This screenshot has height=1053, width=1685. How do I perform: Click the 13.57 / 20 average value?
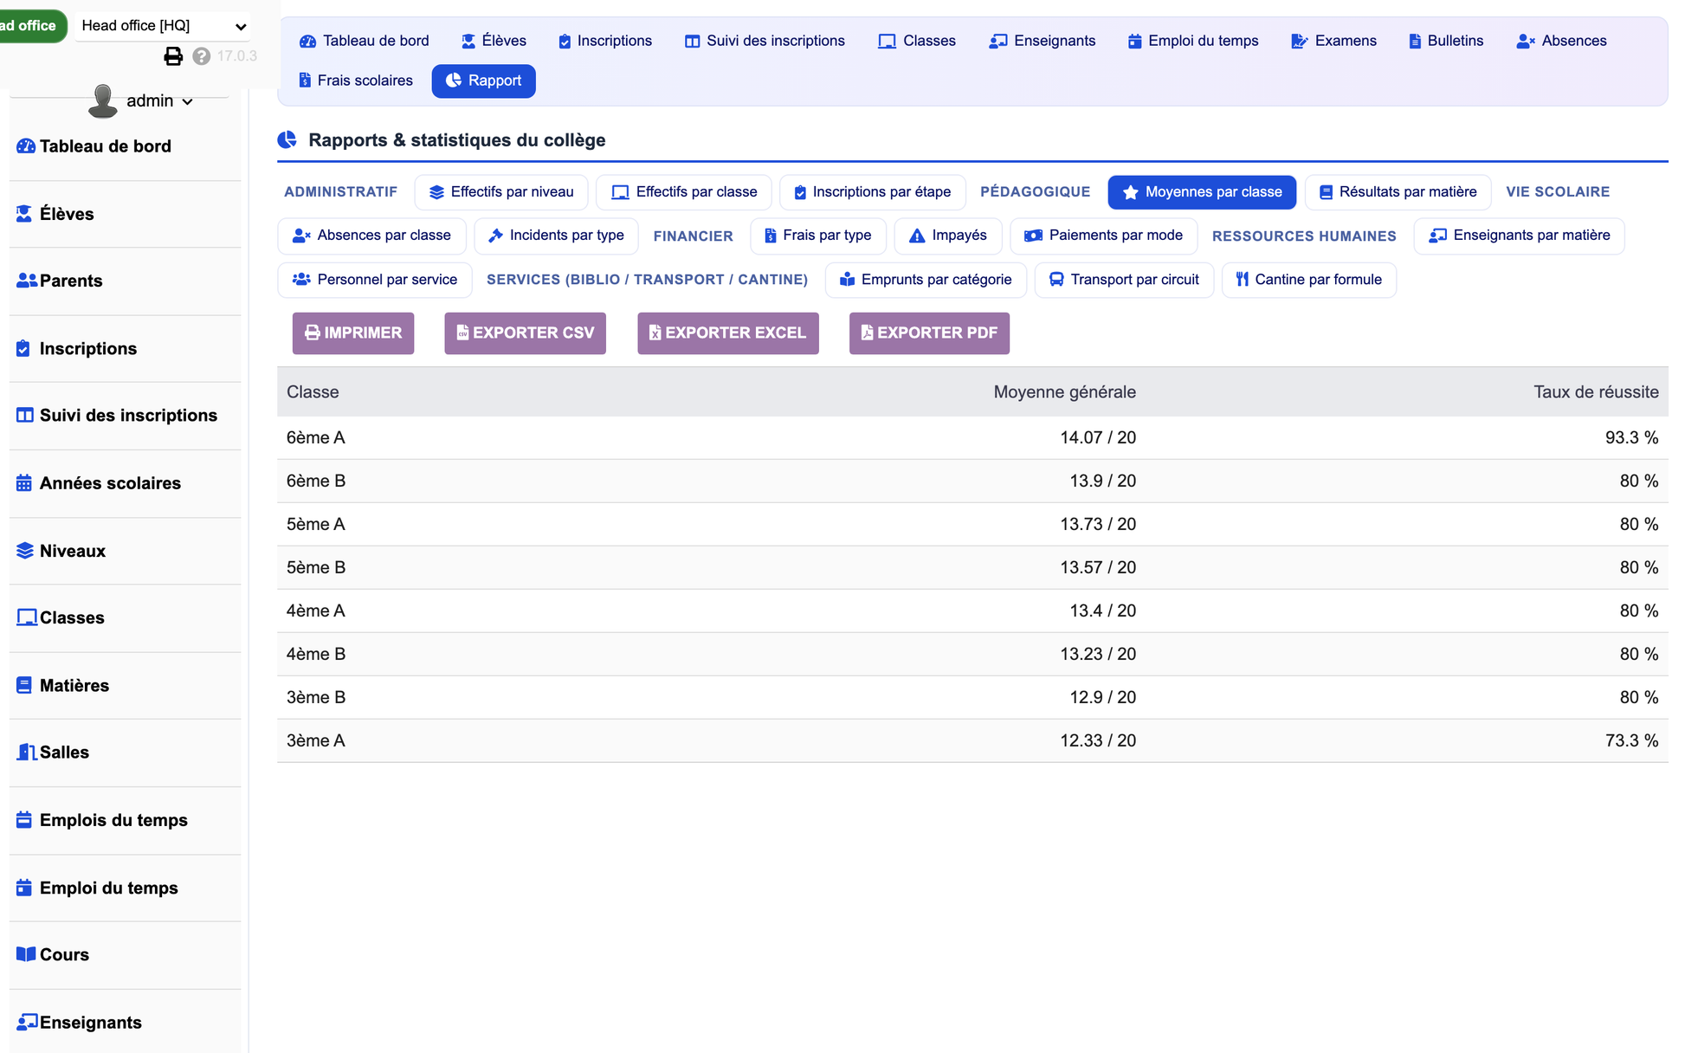[x=1098, y=568]
